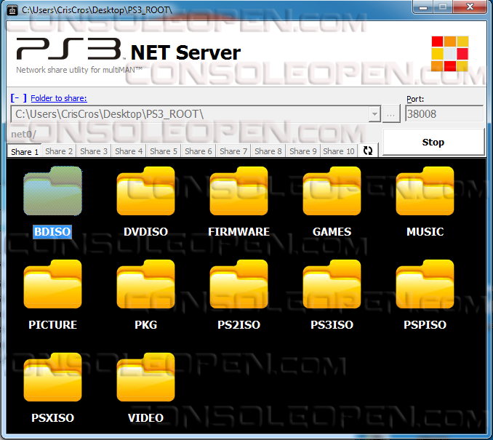Switch to the Share 2 tab
This screenshot has height=440, width=493.
pos(59,151)
